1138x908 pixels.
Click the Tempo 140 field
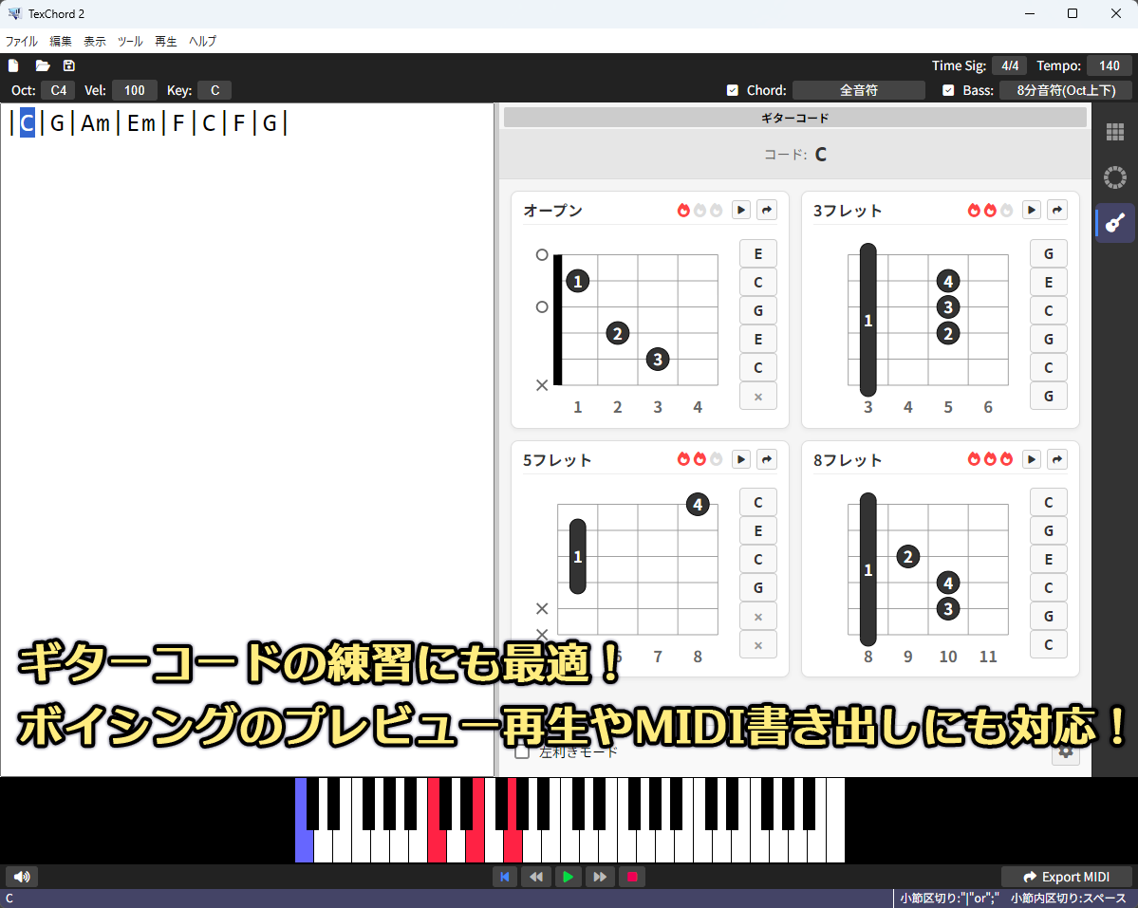tap(1109, 66)
